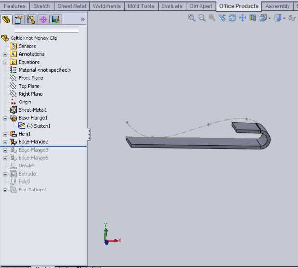The width and height of the screenshot is (298, 268).
Task: Click the Hide/Show Items glasses icon
Action: coord(292,18)
